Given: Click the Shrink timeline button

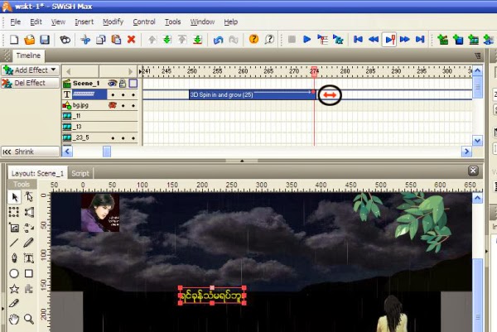Looking at the screenshot, I should [x=30, y=152].
